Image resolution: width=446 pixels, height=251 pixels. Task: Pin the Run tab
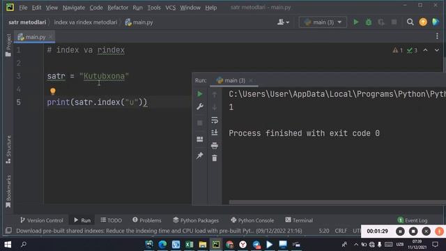(x=200, y=155)
